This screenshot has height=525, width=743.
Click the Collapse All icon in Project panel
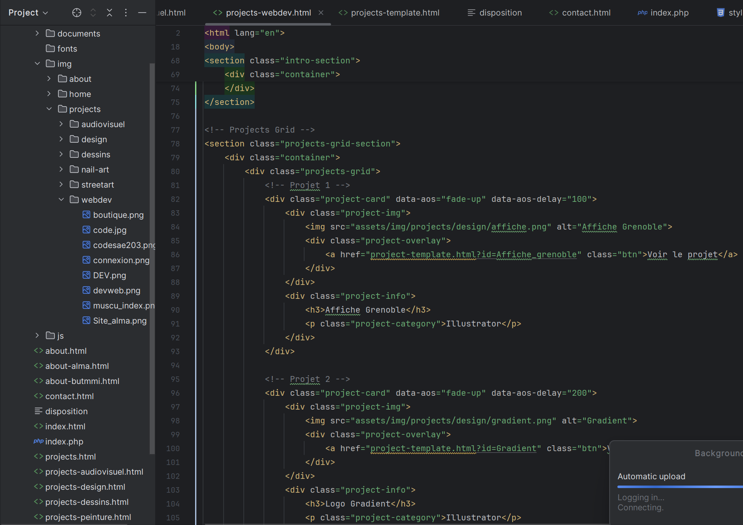pyautogui.click(x=109, y=13)
